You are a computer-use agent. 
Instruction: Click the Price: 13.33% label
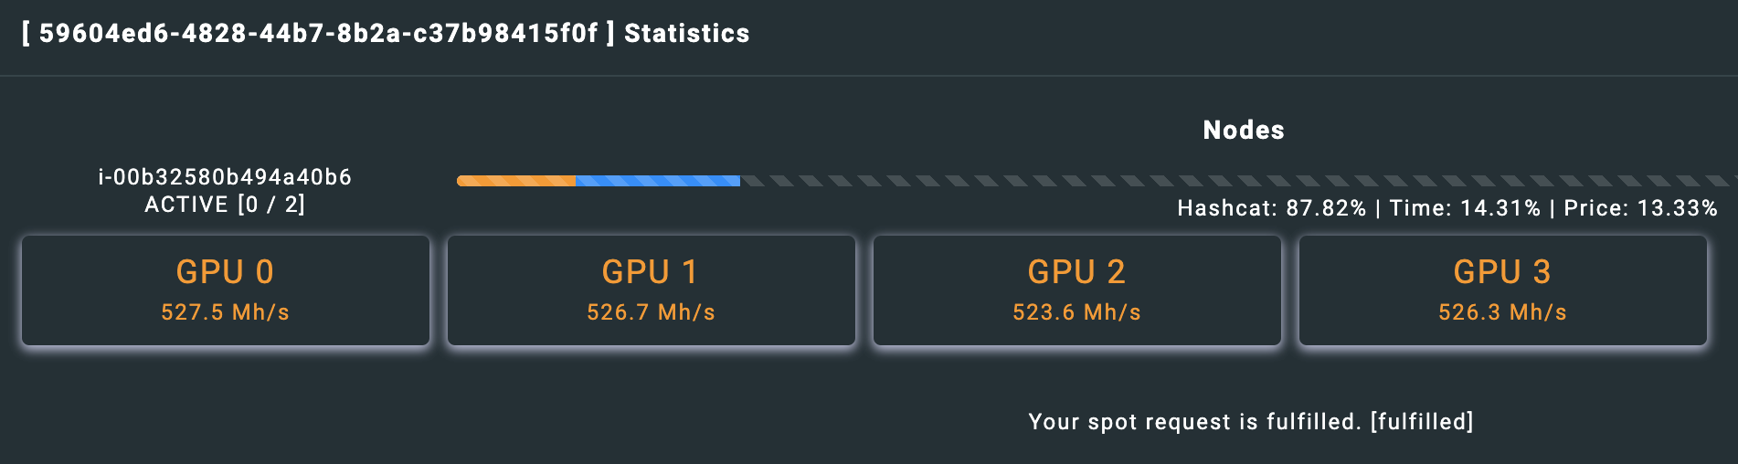(1640, 208)
